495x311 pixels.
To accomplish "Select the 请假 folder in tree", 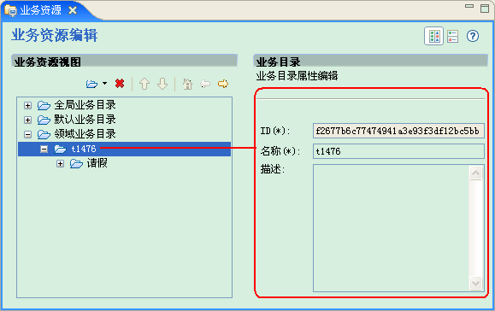I will coord(97,163).
